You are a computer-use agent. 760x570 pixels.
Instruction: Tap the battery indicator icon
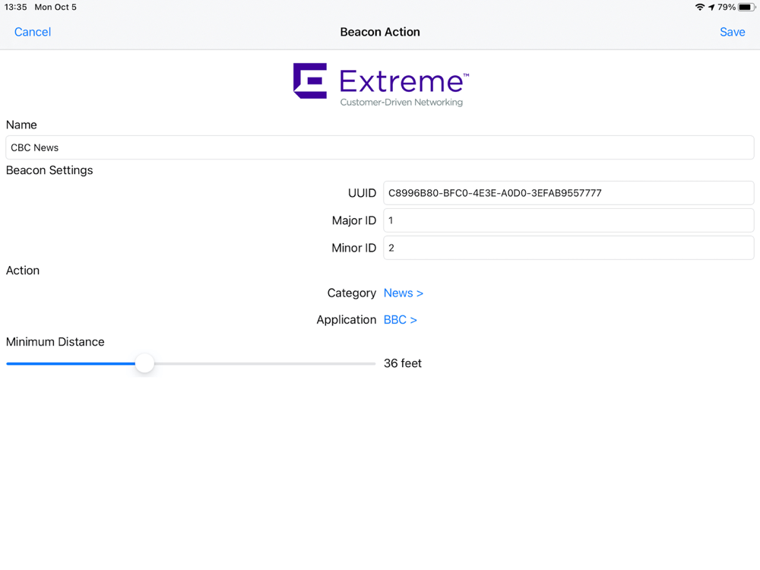coord(746,8)
